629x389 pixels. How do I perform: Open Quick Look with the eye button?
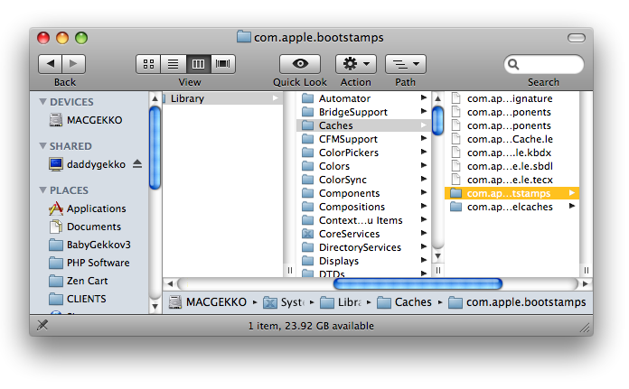300,64
